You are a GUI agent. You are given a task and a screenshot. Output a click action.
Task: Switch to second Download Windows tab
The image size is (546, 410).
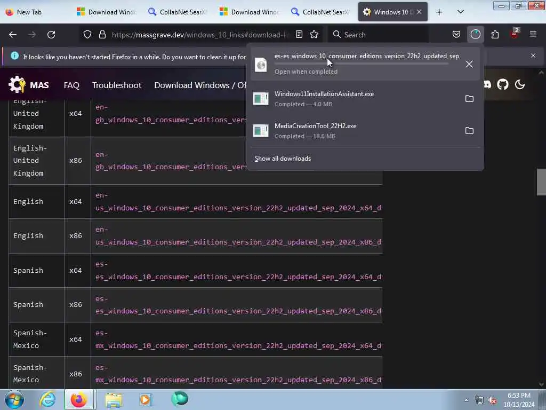click(x=250, y=12)
